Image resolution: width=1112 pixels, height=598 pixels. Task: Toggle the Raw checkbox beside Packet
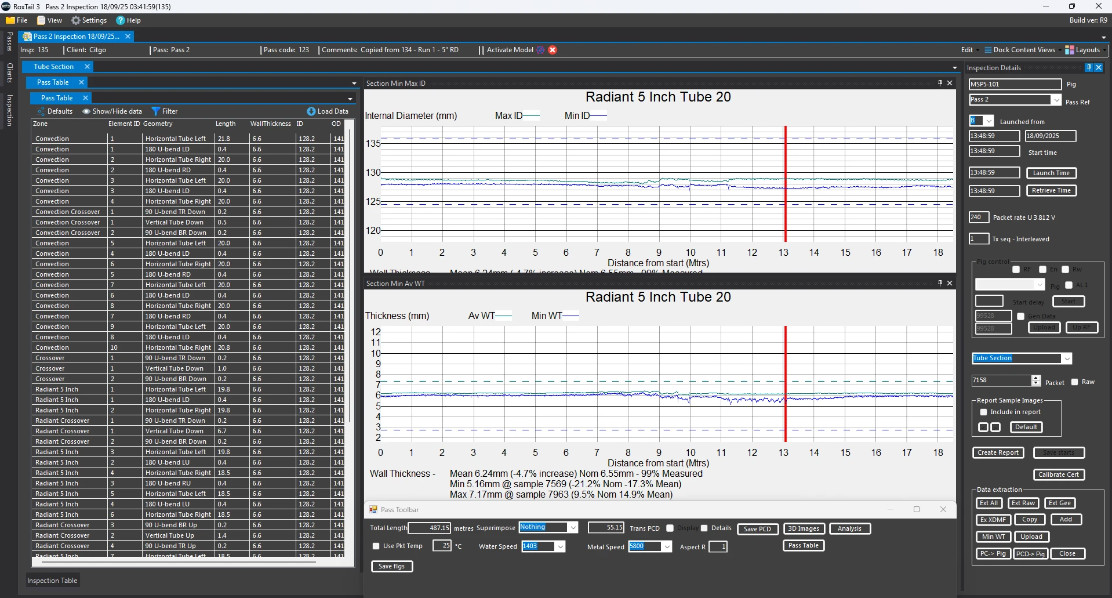click(1074, 382)
